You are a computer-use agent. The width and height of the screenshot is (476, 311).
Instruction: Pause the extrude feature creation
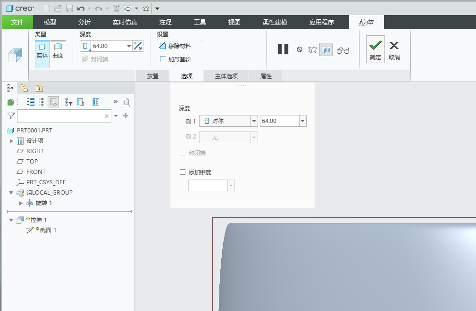(283, 49)
